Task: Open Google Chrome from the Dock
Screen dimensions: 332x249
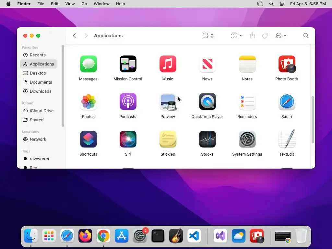Action: point(103,236)
